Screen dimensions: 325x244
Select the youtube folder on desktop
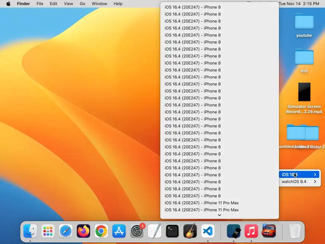[304, 25]
